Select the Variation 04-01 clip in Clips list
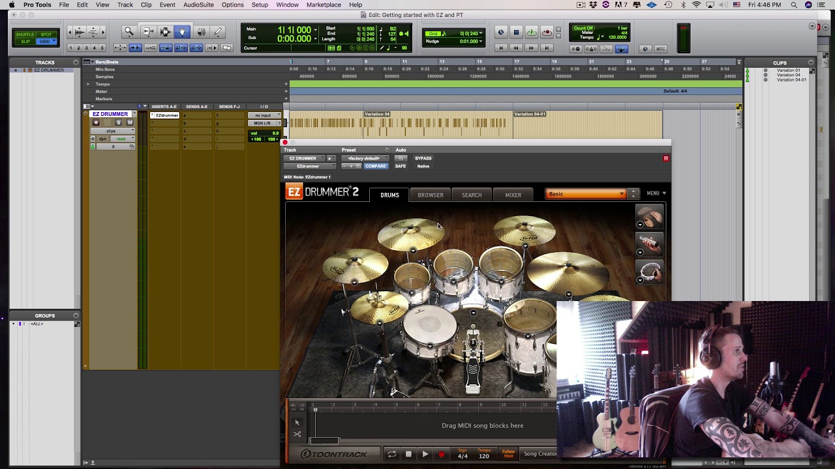The width and height of the screenshot is (835, 469). 791,80
